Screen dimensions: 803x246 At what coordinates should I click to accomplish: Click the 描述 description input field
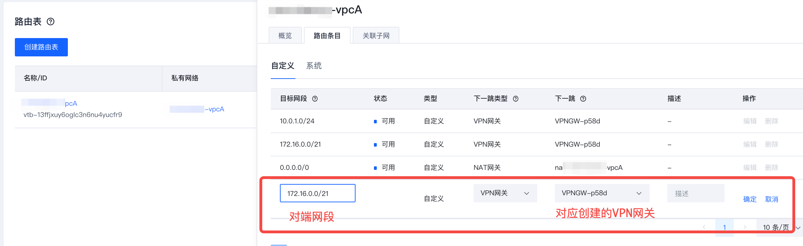(696, 193)
